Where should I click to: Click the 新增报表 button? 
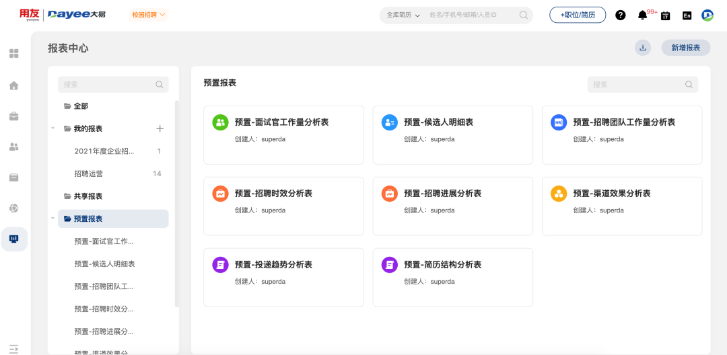[x=686, y=48]
